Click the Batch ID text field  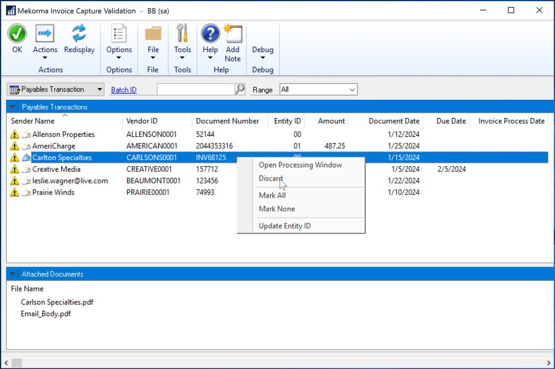(x=195, y=89)
